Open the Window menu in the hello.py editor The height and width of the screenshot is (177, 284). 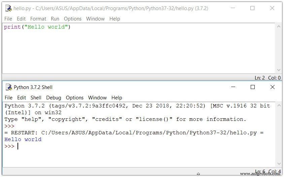pos(95,19)
